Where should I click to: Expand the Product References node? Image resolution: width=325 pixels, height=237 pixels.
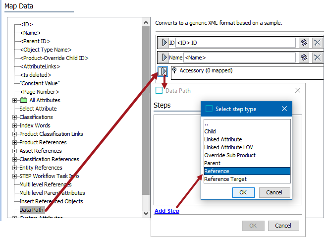click(14, 142)
